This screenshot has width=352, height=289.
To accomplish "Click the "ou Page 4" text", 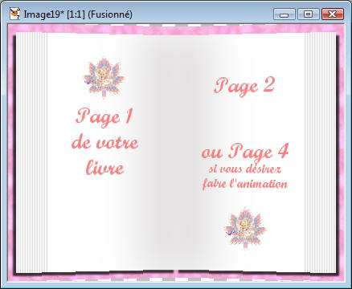I will click(245, 152).
